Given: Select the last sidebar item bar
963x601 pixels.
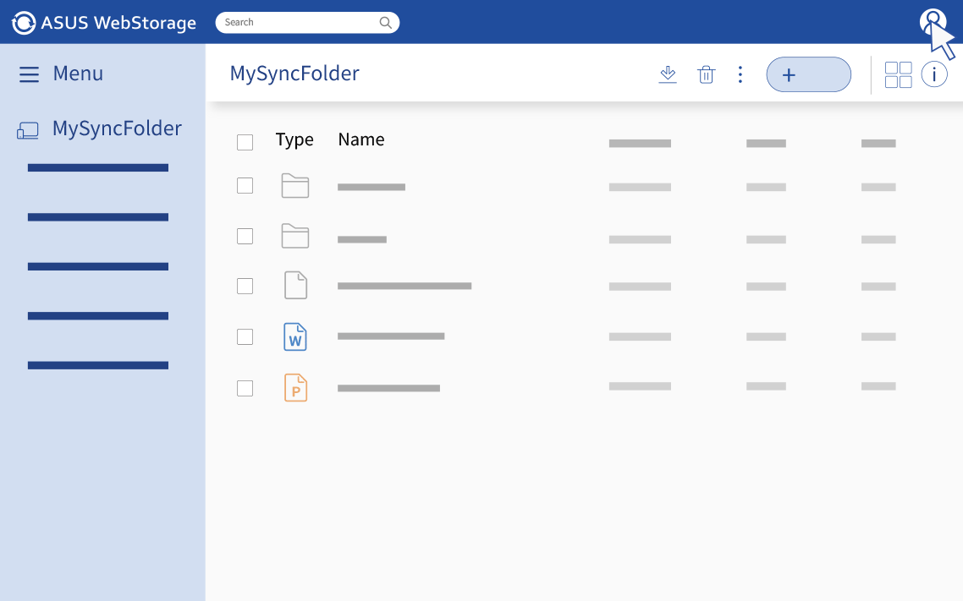Looking at the screenshot, I should [x=97, y=365].
